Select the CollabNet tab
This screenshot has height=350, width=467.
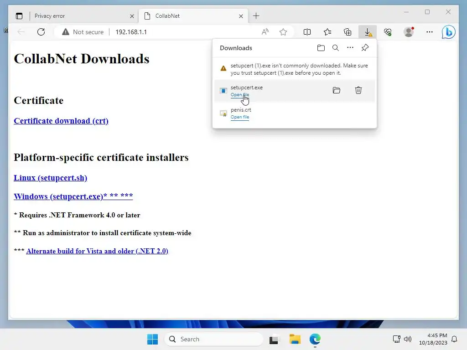tap(193, 16)
